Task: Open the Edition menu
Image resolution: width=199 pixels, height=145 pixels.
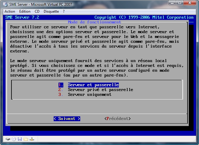Action: pyautogui.click(x=25, y=11)
